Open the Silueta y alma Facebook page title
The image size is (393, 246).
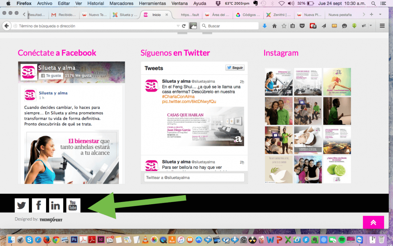(57, 68)
